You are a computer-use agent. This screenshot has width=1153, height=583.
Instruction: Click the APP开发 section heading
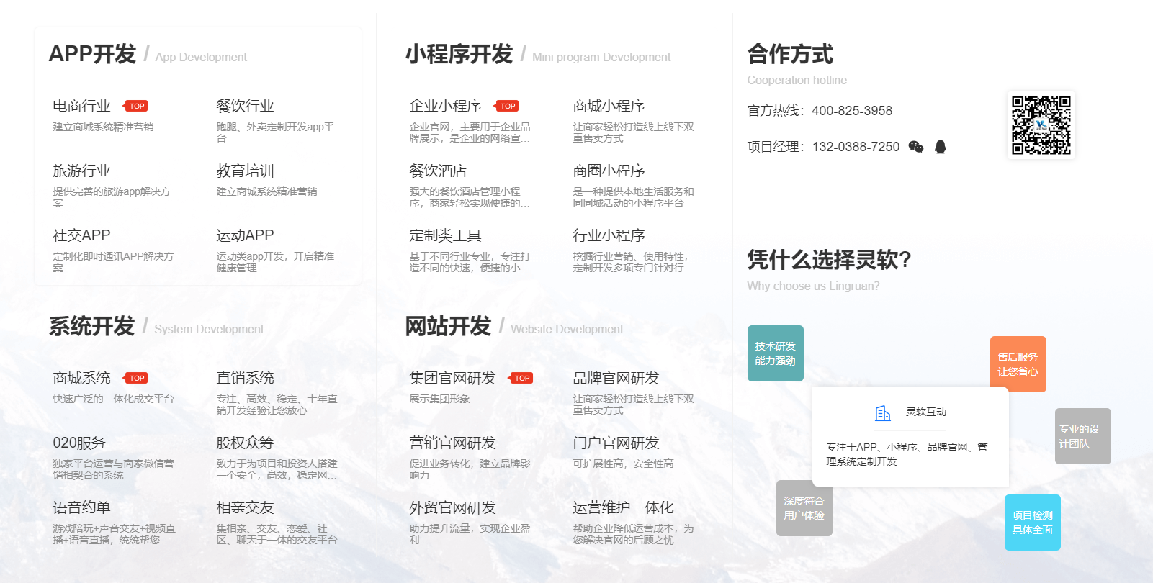tap(92, 54)
